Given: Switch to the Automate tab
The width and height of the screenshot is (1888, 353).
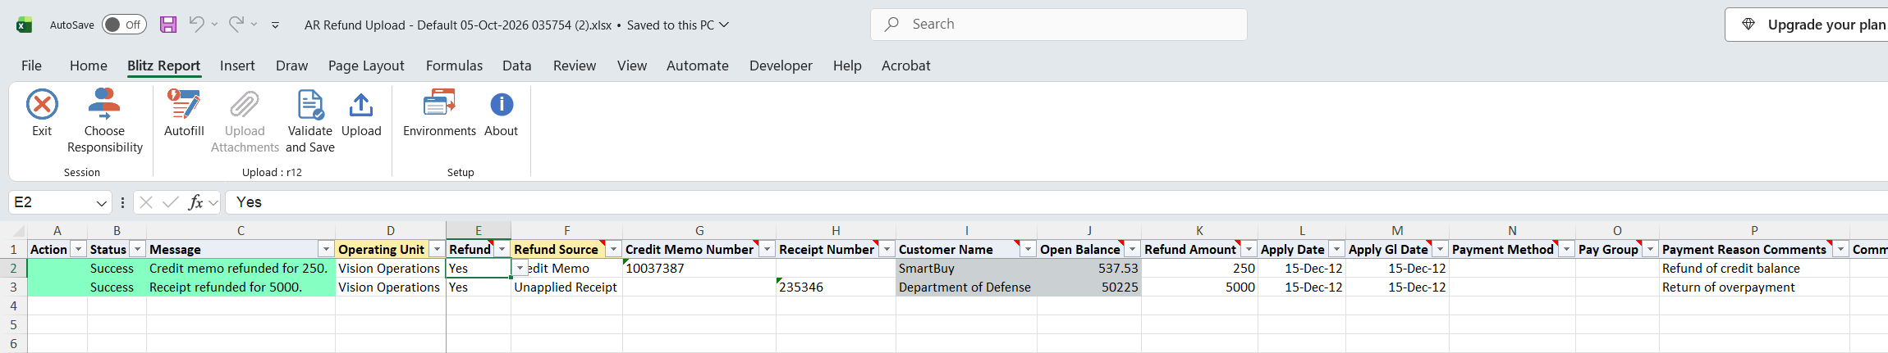Looking at the screenshot, I should 698,66.
